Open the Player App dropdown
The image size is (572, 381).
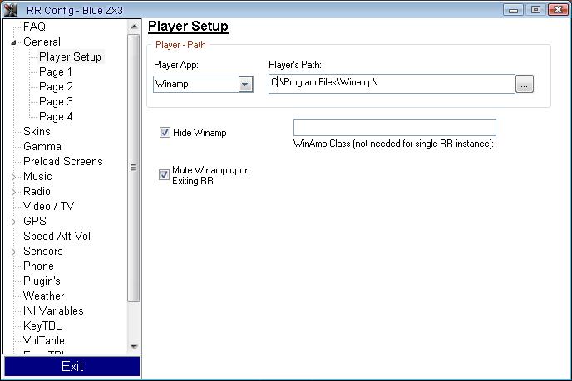[x=245, y=84]
